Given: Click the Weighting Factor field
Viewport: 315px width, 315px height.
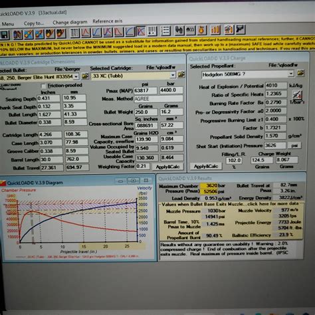Looking at the screenshot, I should pyautogui.click(x=143, y=166).
